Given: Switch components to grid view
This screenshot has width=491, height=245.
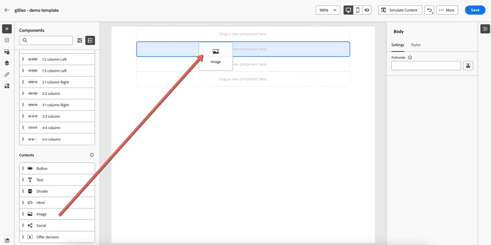Looking at the screenshot, I should pyautogui.click(x=80, y=40).
